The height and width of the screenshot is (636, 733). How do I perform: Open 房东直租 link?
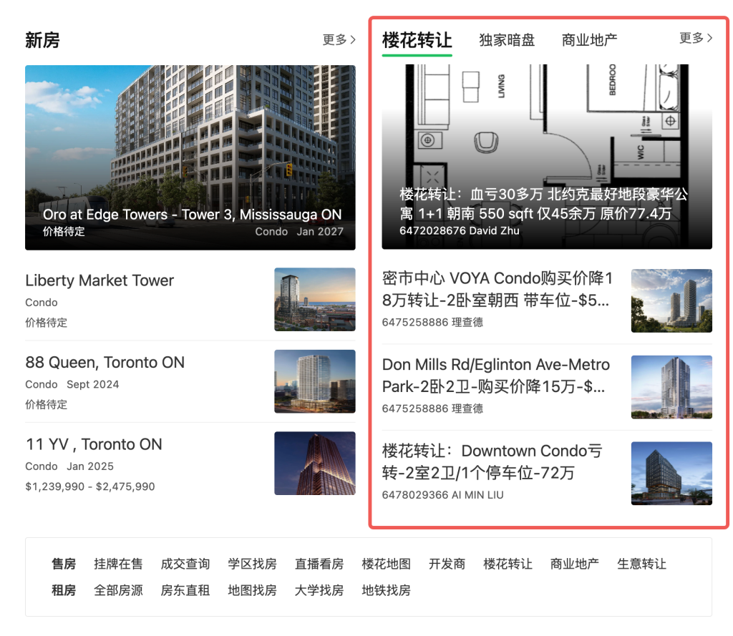coord(185,591)
